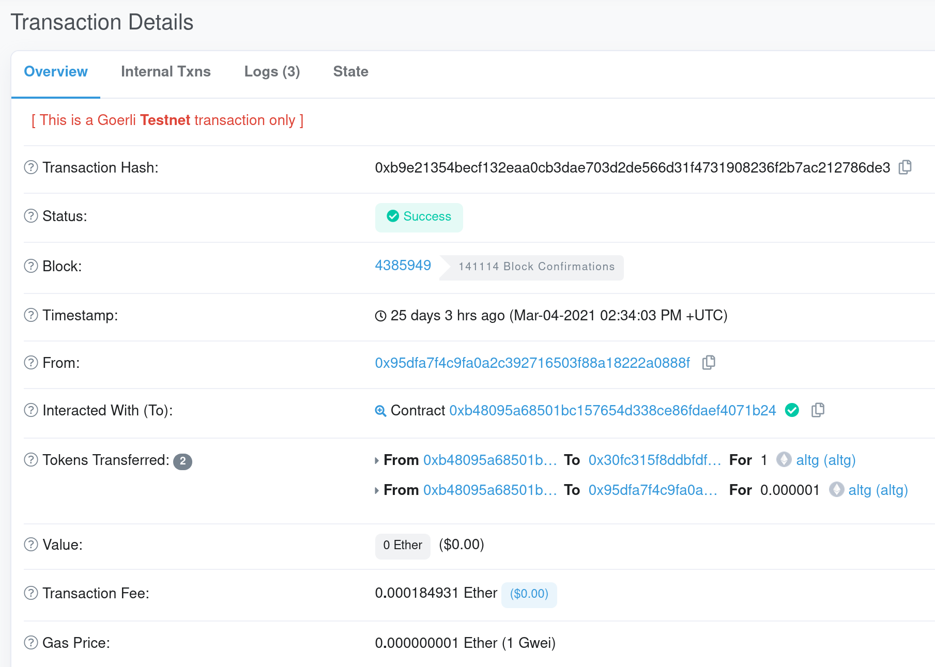This screenshot has height=667, width=935.
Task: Copy the transaction hash to clipboard
Action: pos(905,167)
